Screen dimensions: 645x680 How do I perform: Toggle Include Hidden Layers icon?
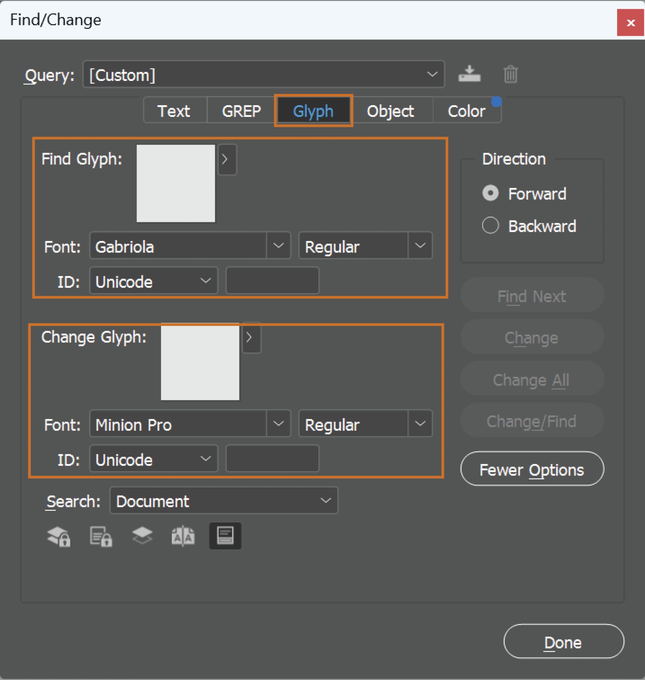(x=142, y=536)
